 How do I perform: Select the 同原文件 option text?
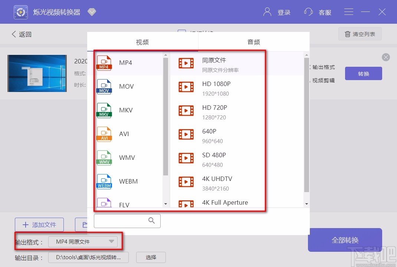click(214, 60)
